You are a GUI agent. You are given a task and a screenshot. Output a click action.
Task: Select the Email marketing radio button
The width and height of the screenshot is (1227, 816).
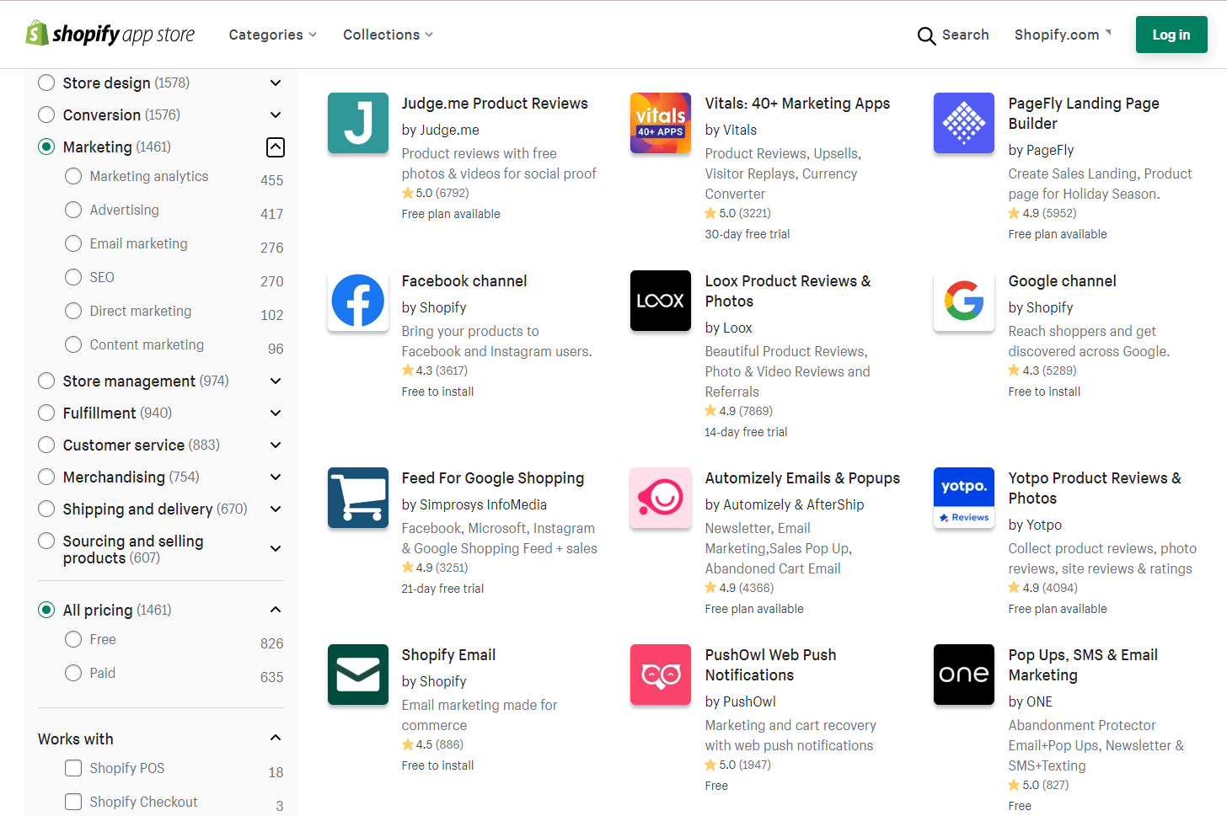[x=73, y=243]
